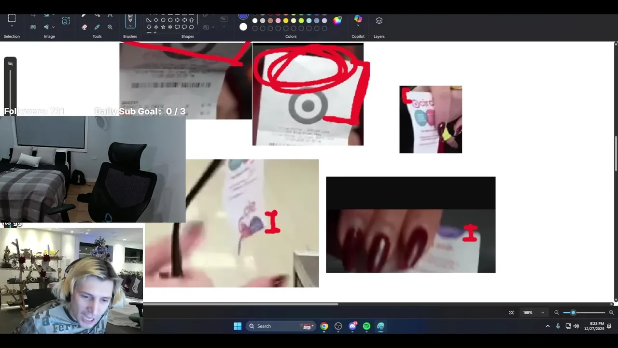Image resolution: width=618 pixels, height=348 pixels.
Task: Click the Flip image icon
Action: 46,27
